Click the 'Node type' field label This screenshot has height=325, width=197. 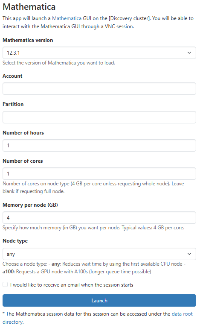tap(15, 241)
